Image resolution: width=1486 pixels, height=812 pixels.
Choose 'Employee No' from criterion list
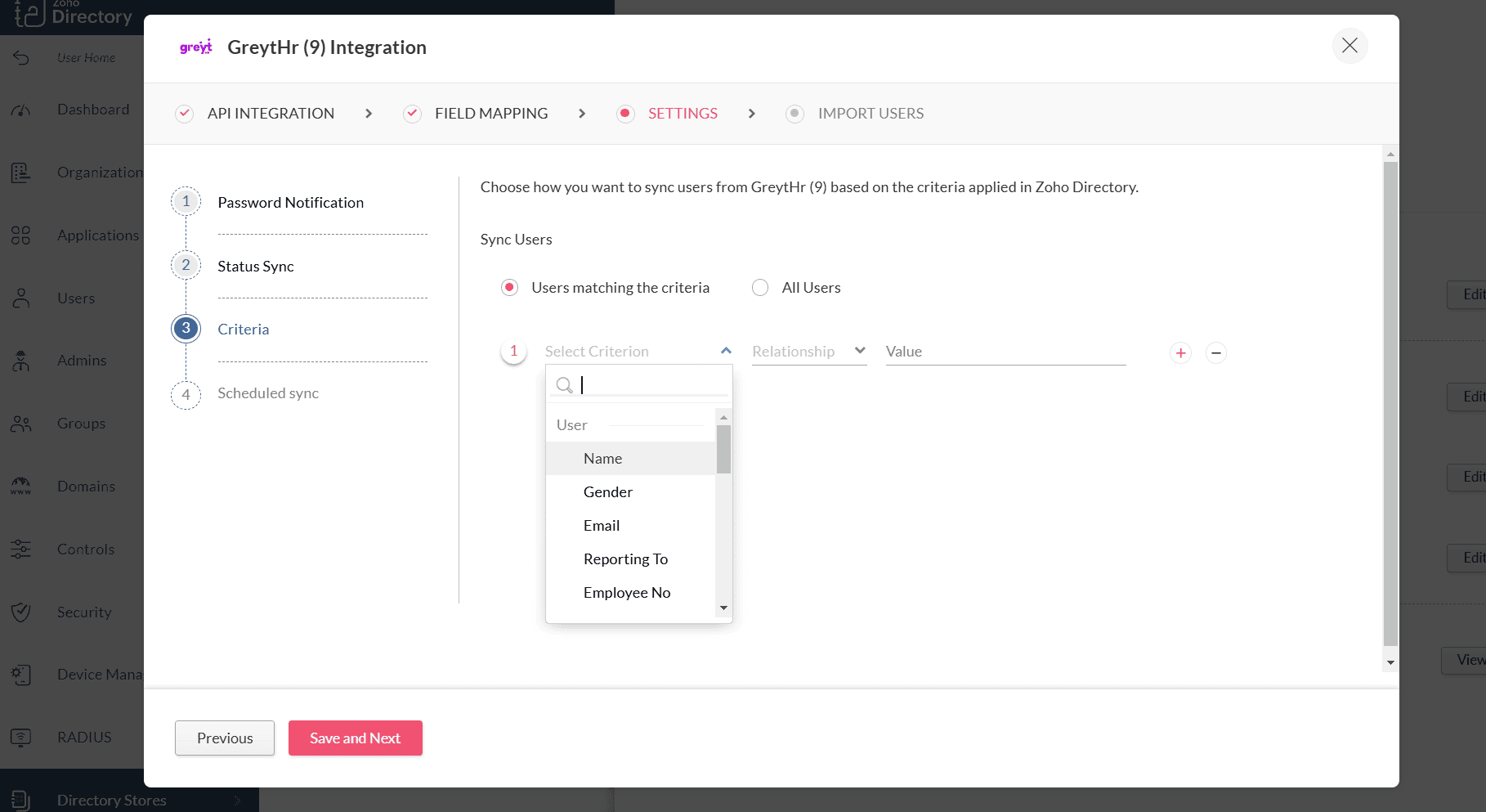click(627, 593)
